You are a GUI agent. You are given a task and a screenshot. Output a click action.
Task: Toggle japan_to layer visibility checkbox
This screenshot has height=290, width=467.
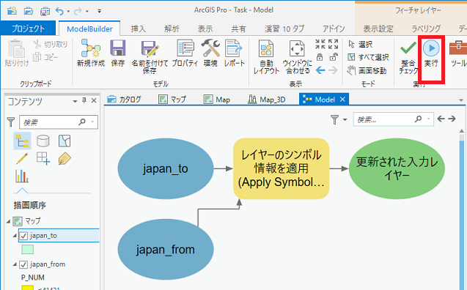(23, 236)
